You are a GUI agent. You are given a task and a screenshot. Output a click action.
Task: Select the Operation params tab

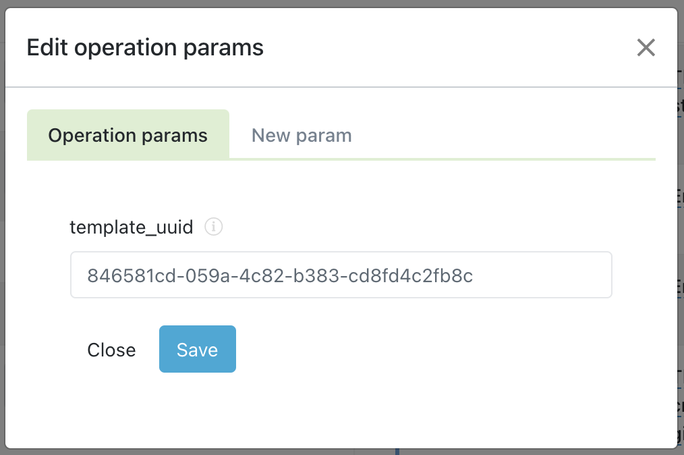tap(127, 135)
